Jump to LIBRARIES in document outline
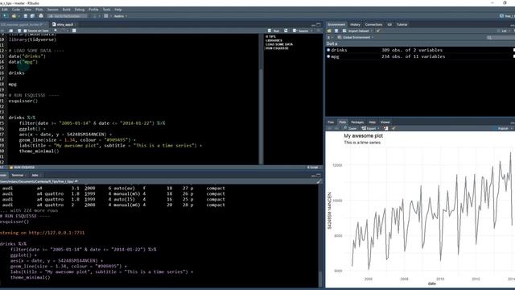515x290 pixels. tap(274, 40)
